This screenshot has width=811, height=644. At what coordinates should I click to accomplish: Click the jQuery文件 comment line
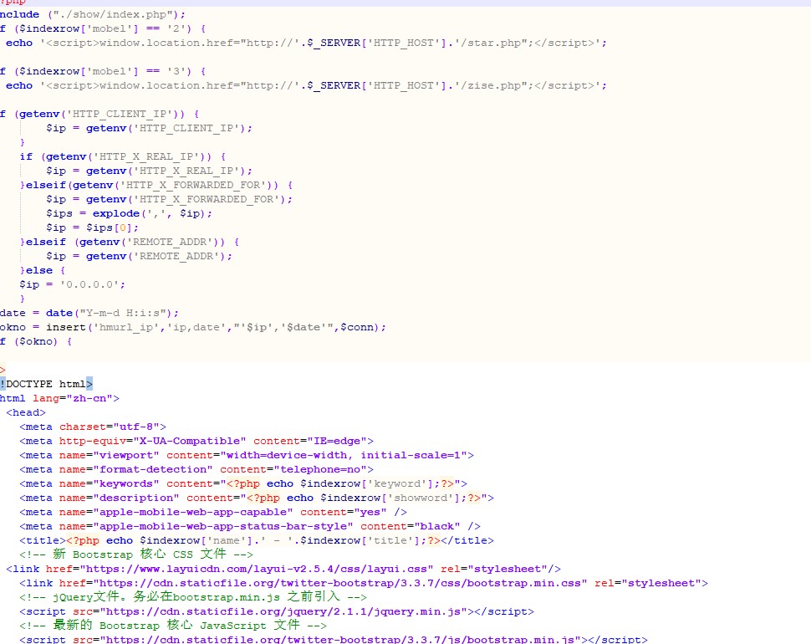coord(193,597)
